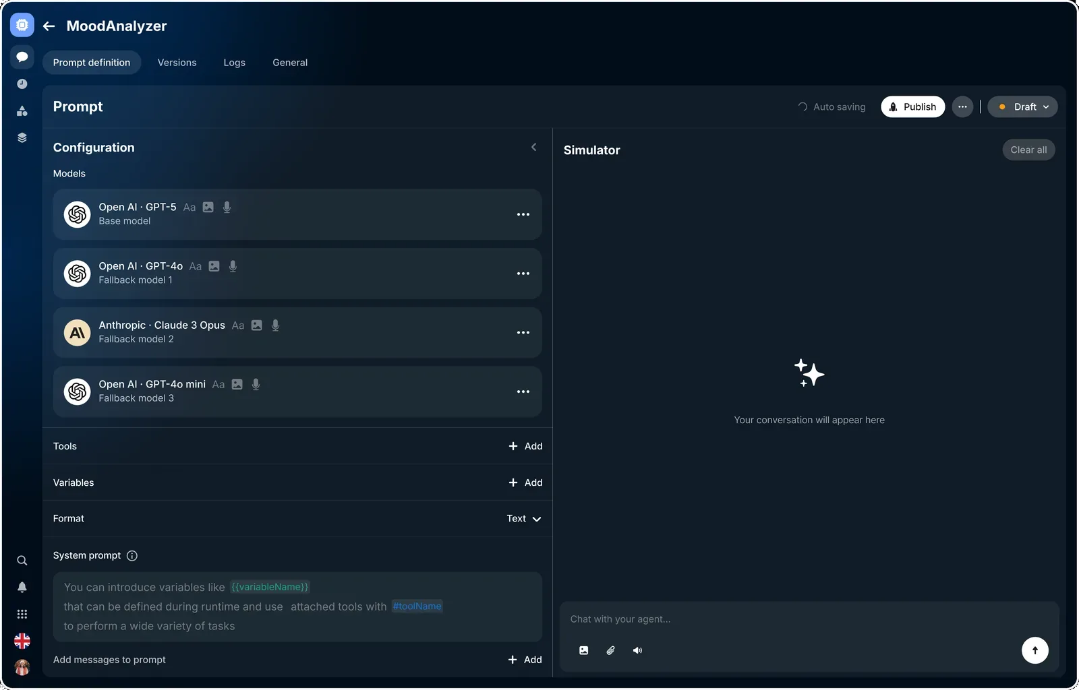Attach an image in the simulator chat

point(584,650)
